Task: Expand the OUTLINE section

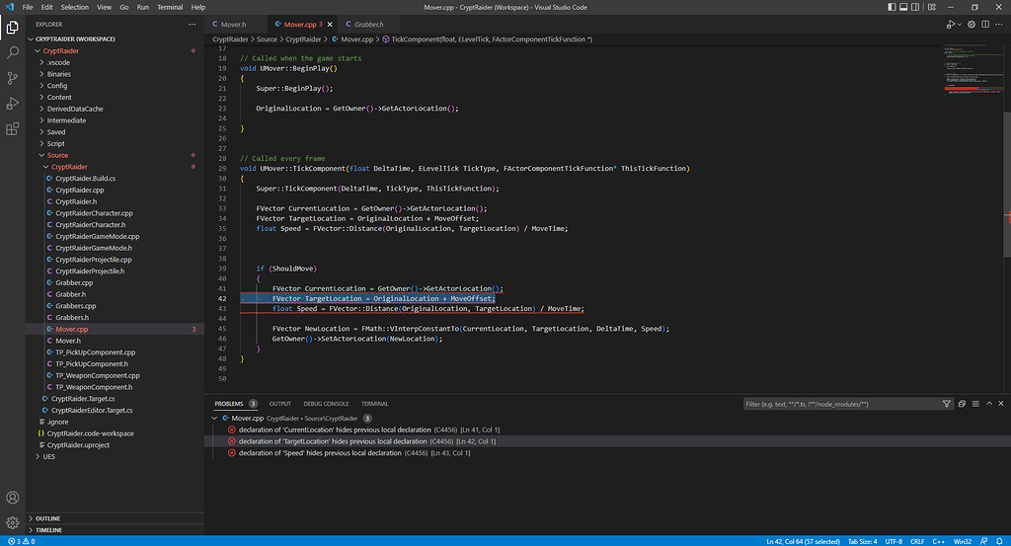Action: coord(48,518)
